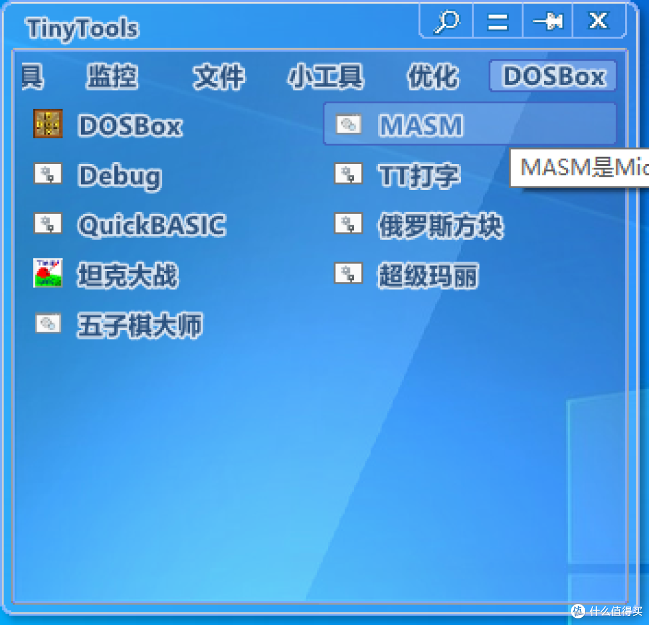The height and width of the screenshot is (625, 649).
Task: Open the Debug entry label
Action: tap(120, 177)
